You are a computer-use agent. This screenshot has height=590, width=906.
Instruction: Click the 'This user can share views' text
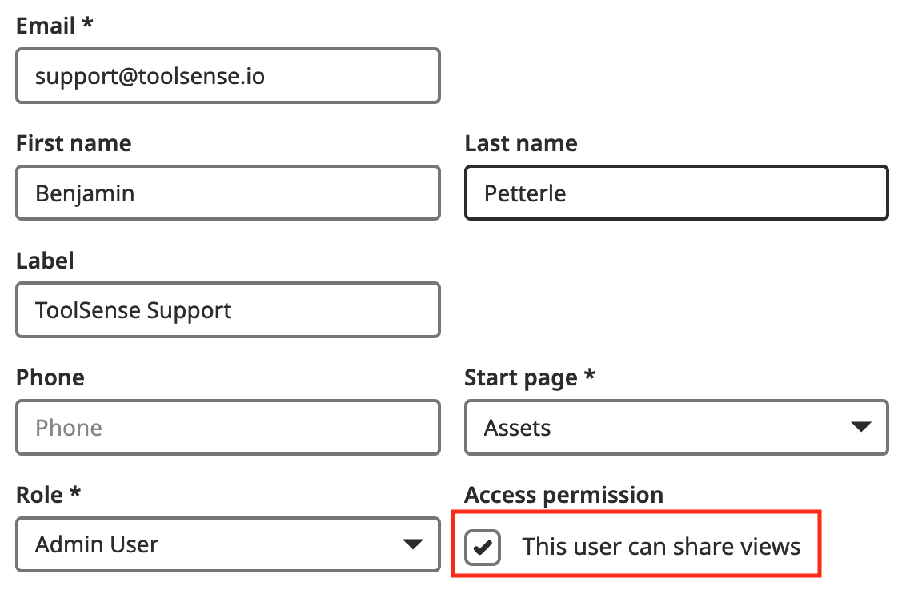[x=661, y=547]
